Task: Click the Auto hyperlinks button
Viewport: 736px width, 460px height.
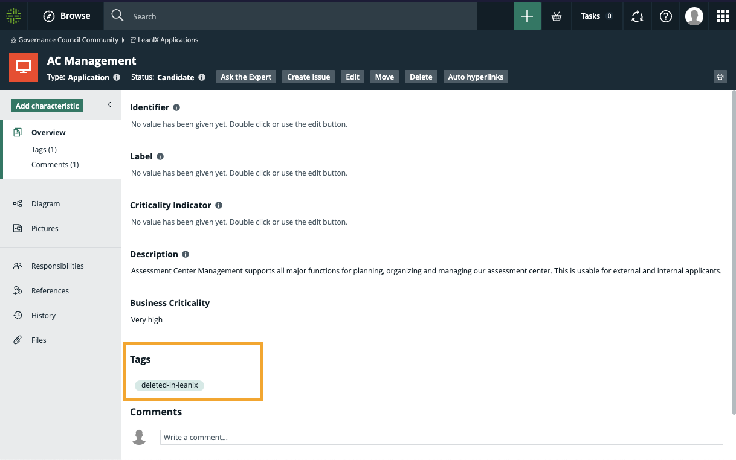Action: click(476, 77)
